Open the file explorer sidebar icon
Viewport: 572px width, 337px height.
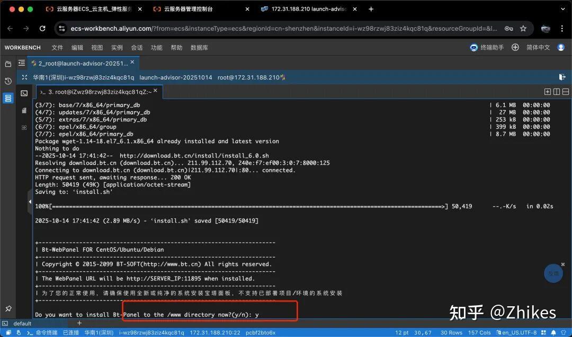(8, 64)
